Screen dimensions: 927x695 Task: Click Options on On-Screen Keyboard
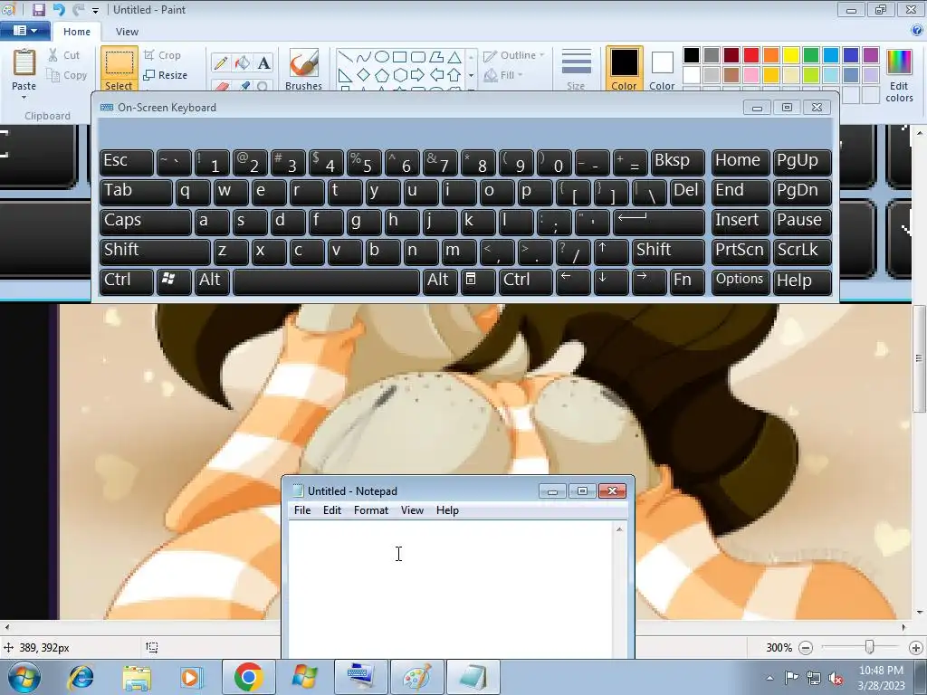pyautogui.click(x=741, y=281)
